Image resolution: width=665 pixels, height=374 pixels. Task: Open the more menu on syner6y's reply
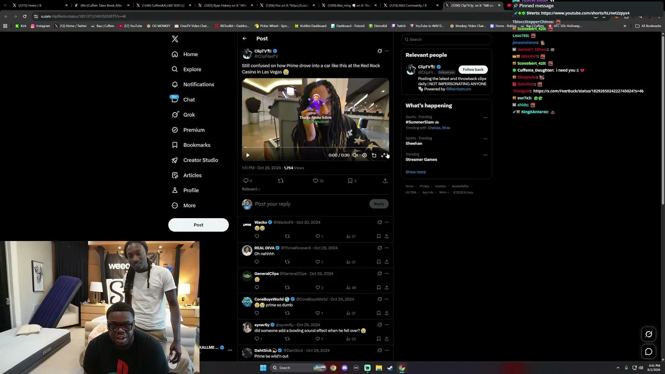(387, 325)
